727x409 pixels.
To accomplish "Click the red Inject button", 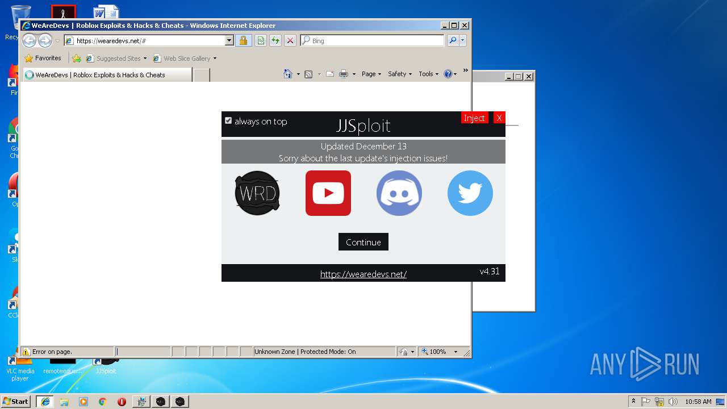I will pyautogui.click(x=474, y=118).
